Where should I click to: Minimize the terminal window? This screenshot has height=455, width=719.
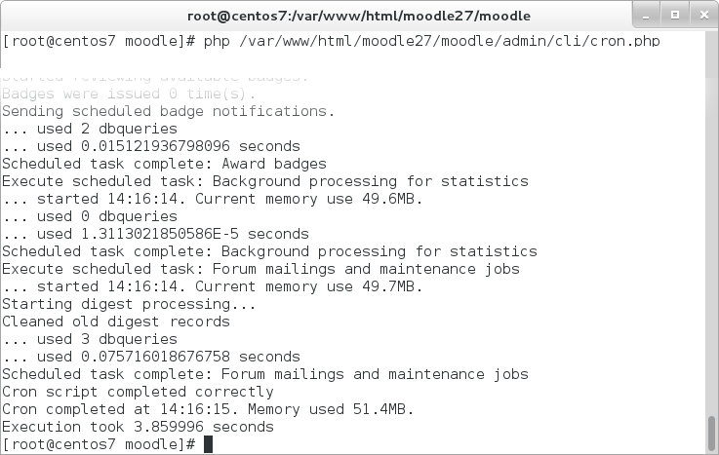[x=646, y=16]
